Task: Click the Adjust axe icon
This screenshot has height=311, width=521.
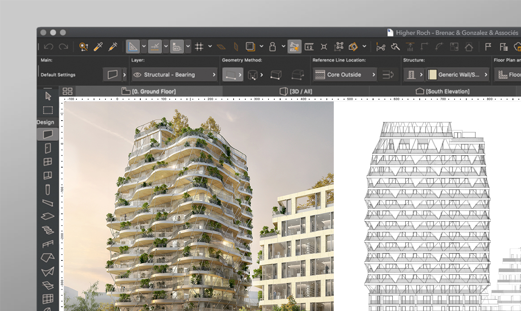Action: (x=395, y=47)
